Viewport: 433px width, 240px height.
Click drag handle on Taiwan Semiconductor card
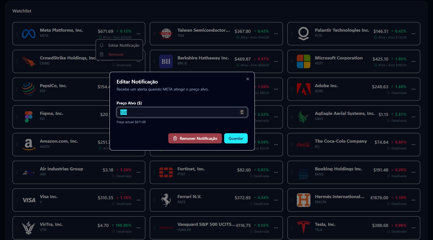coord(154,34)
